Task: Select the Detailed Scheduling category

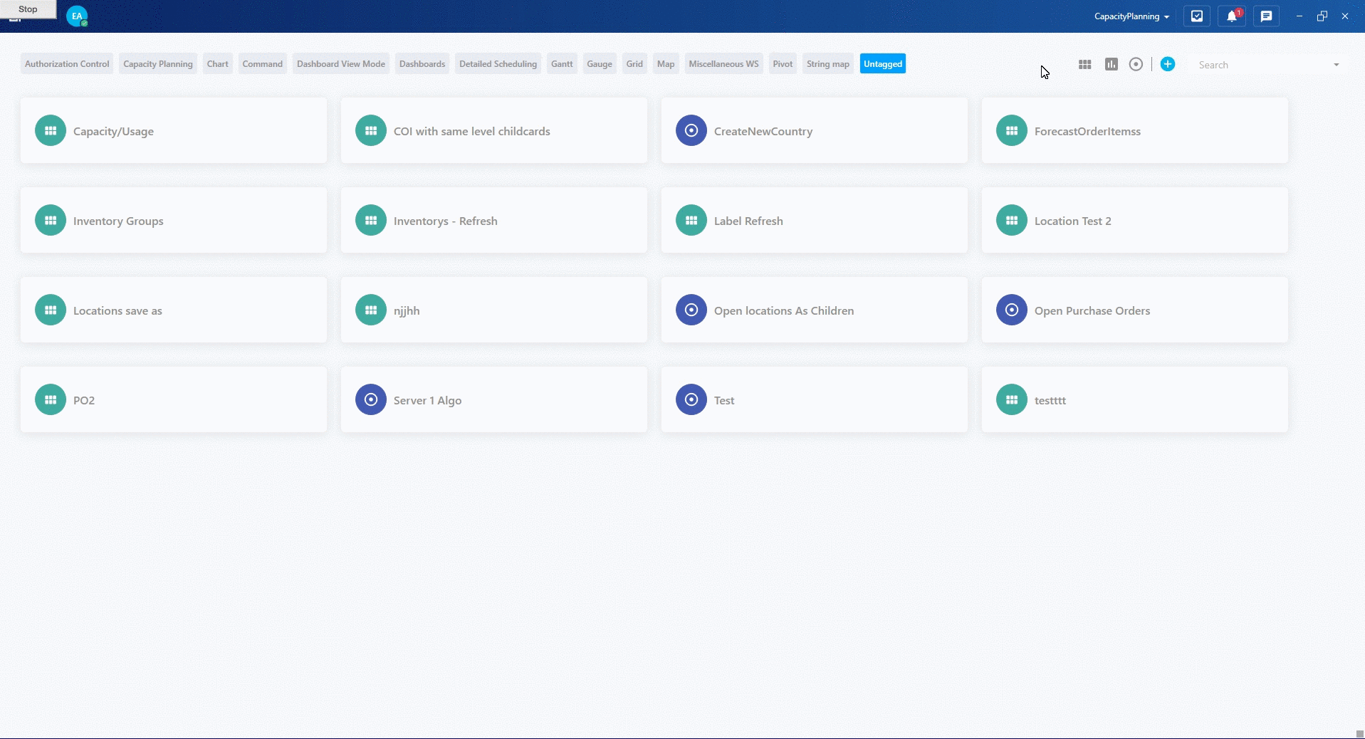Action: coord(498,63)
